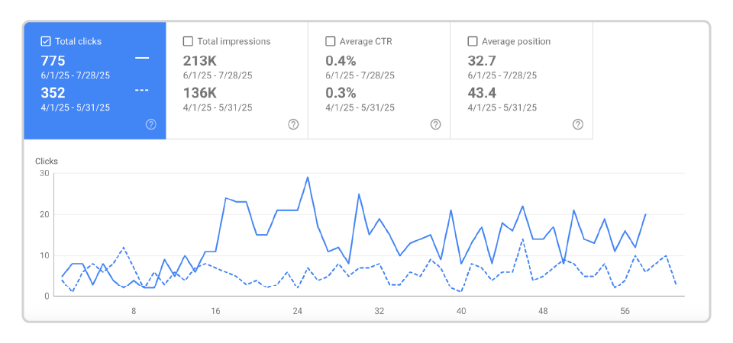Tick the Average position checkbox

tap(473, 41)
